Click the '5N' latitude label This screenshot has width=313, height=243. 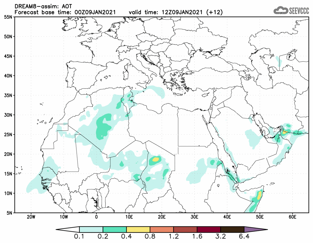(x=9, y=213)
